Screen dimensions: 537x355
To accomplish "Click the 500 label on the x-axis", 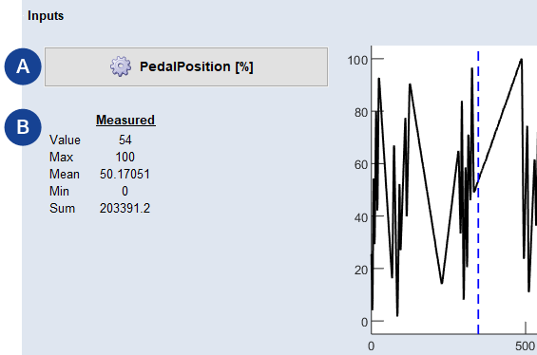I will (525, 346).
